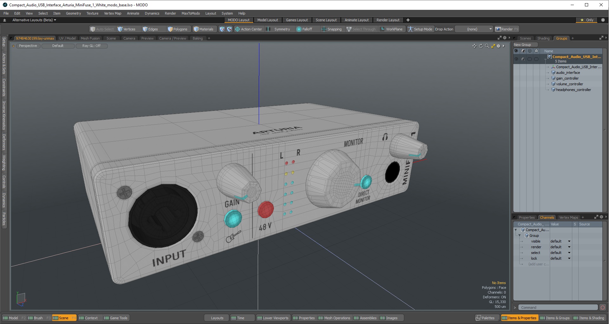Open the Drop Action (none) dropdown
Viewport: 610px width, 324px height.
[x=474, y=29]
